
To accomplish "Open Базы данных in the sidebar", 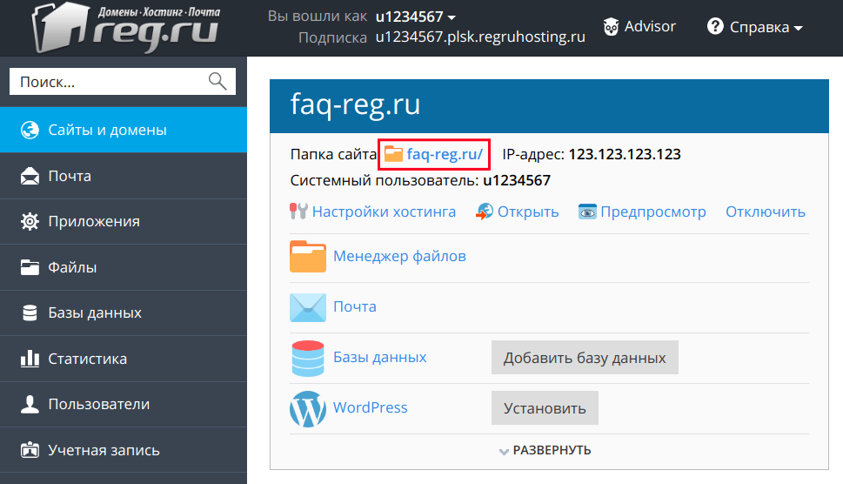I will [x=124, y=313].
